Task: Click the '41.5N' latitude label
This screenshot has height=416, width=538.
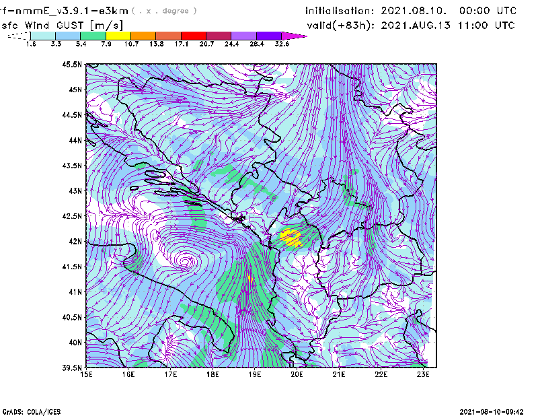Action: [72, 267]
